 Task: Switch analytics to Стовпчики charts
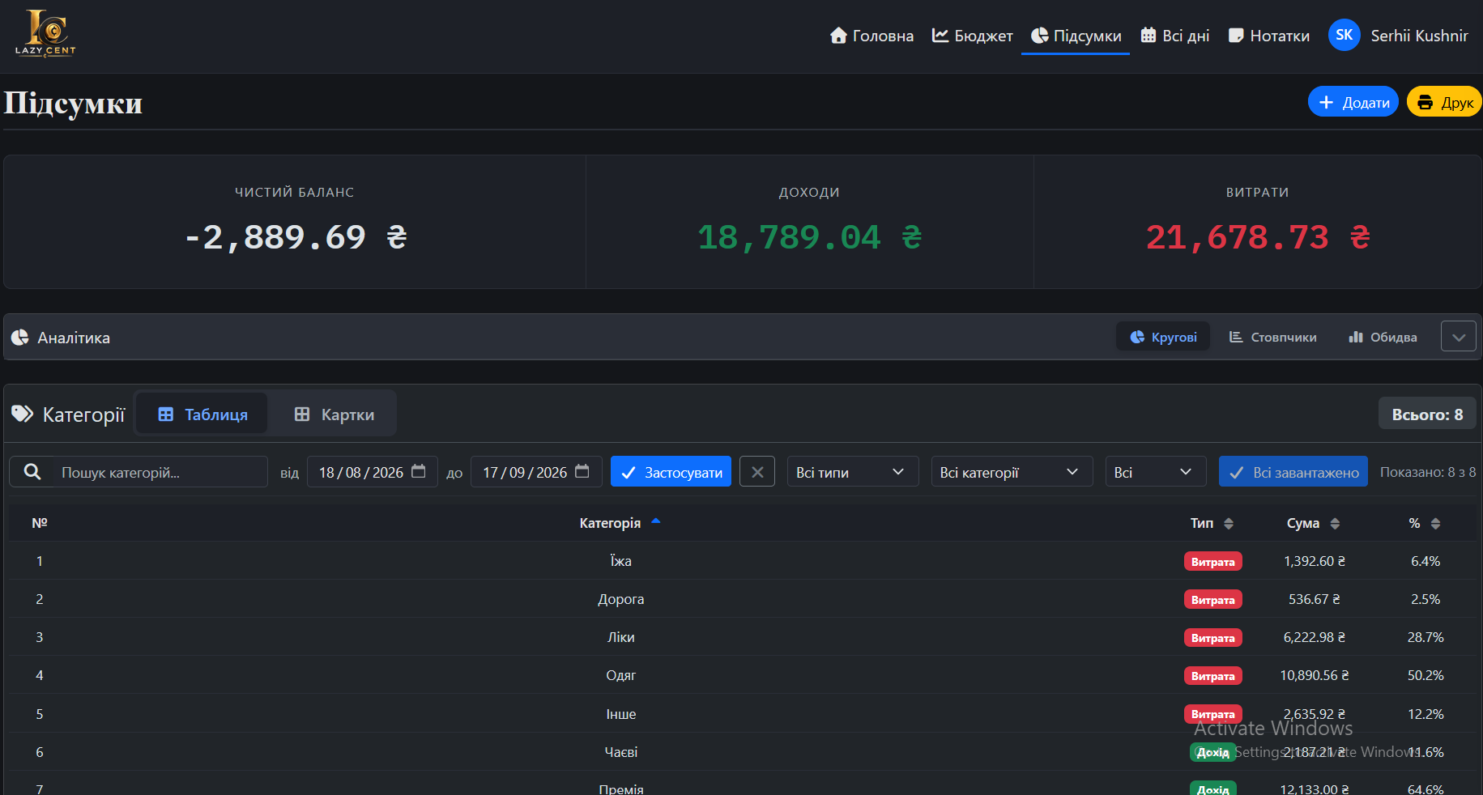point(1272,337)
